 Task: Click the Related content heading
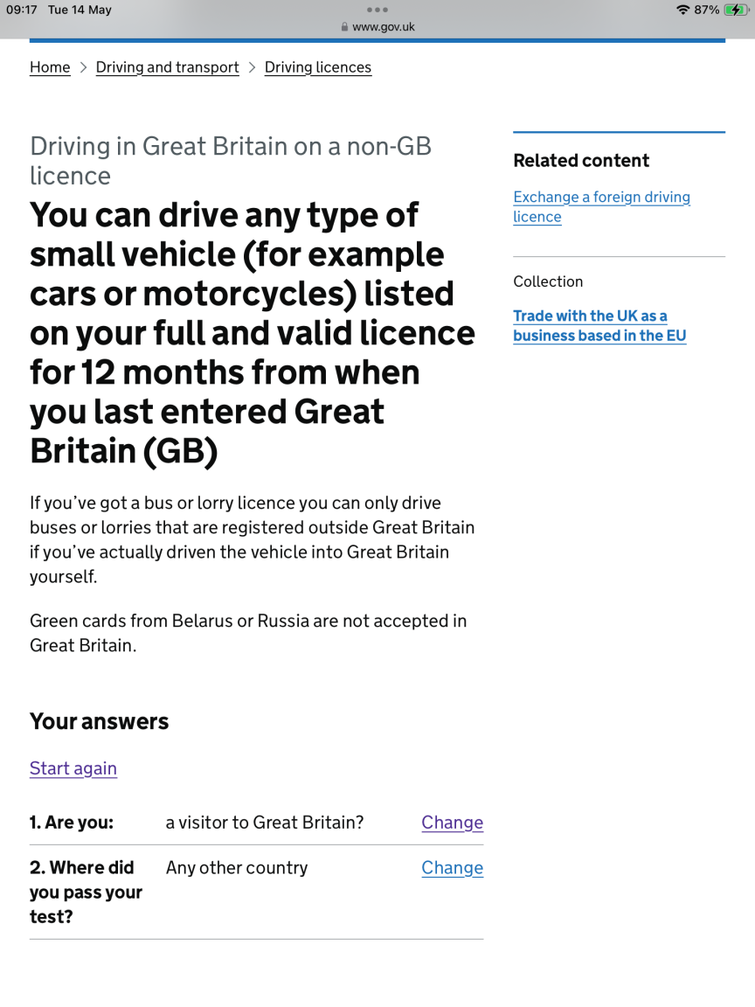[x=581, y=161]
